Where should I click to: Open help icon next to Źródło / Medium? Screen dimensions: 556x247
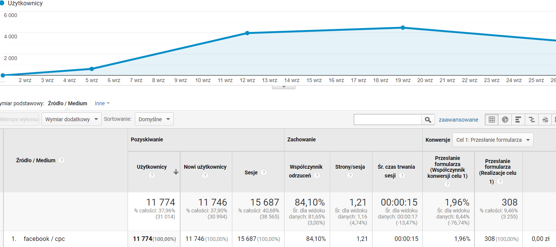[62, 160]
